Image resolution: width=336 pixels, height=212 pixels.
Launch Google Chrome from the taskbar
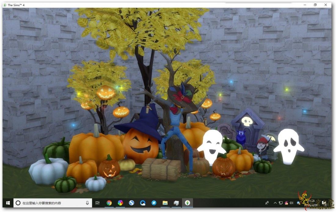pyautogui.click(x=109, y=203)
